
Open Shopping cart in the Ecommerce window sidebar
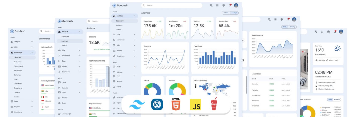coord(18,88)
